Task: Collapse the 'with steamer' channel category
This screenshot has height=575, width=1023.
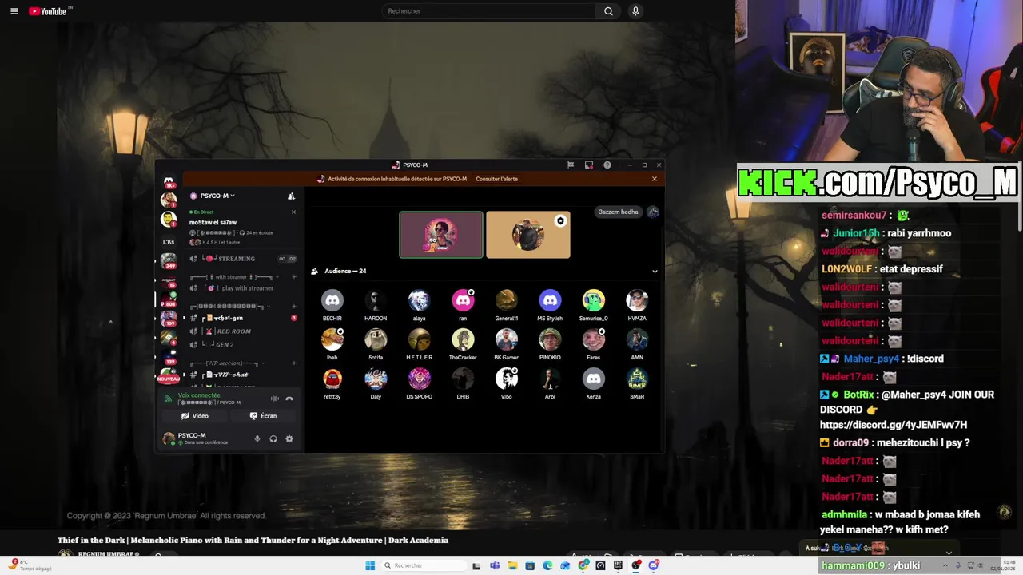Action: (x=232, y=277)
